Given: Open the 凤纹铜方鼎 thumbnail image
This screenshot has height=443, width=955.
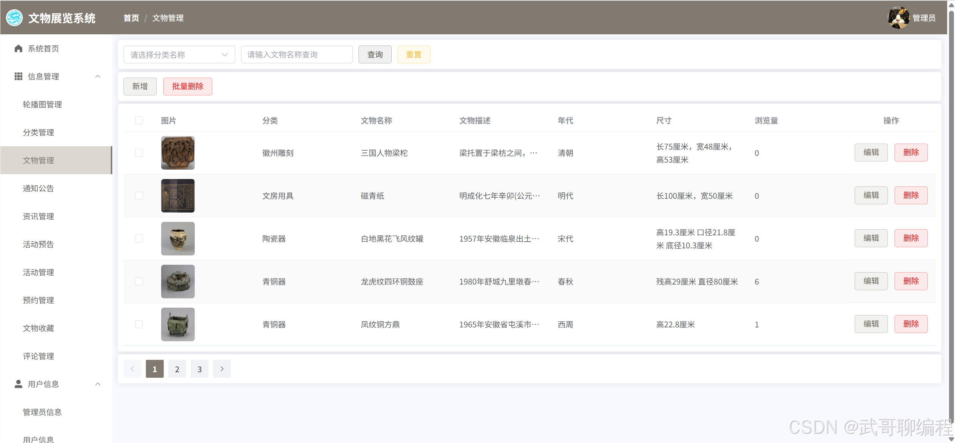Looking at the screenshot, I should point(178,324).
